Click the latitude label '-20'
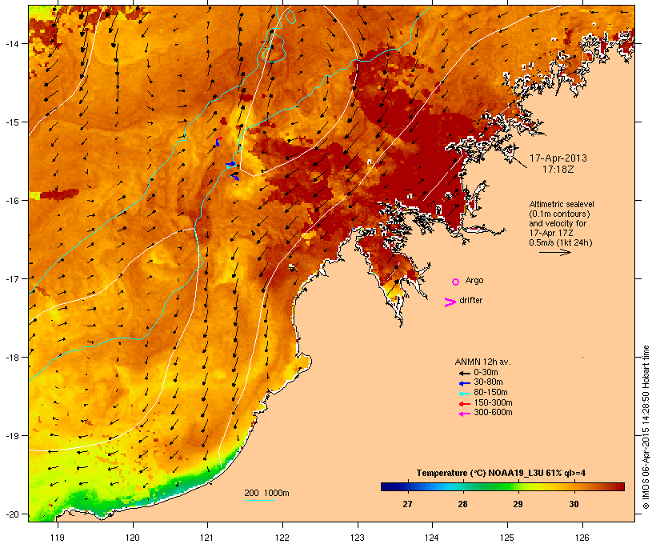 pos(11,514)
